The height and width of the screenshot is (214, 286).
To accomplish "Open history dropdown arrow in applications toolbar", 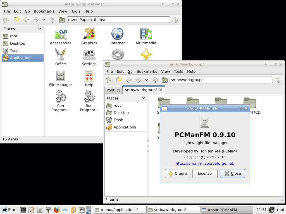I will [44, 20].
